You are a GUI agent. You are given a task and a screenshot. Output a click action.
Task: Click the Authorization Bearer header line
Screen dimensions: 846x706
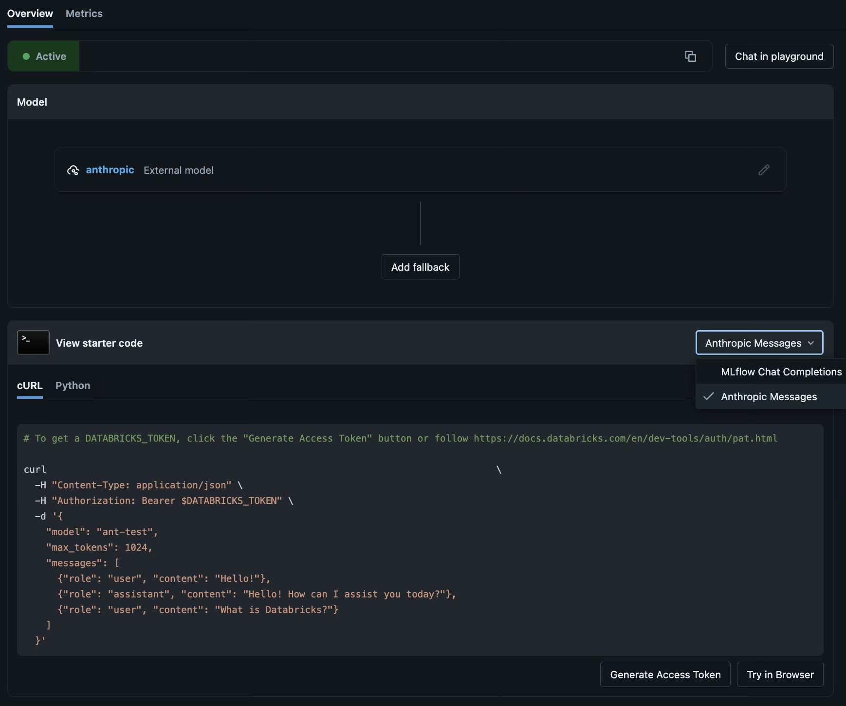[x=164, y=501]
